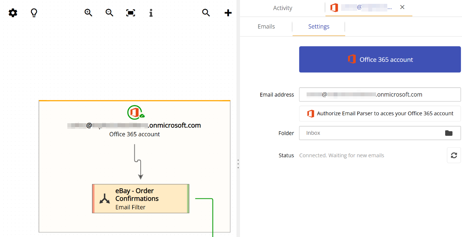Click inside the Email address input field
This screenshot has width=462, height=237.
click(380, 95)
